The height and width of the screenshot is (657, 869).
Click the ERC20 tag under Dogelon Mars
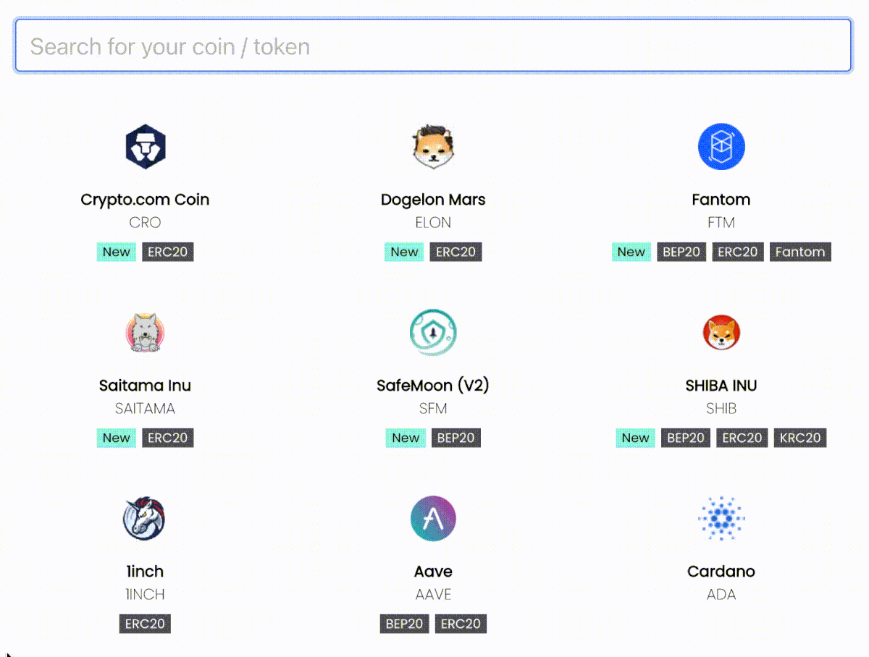[x=456, y=252]
